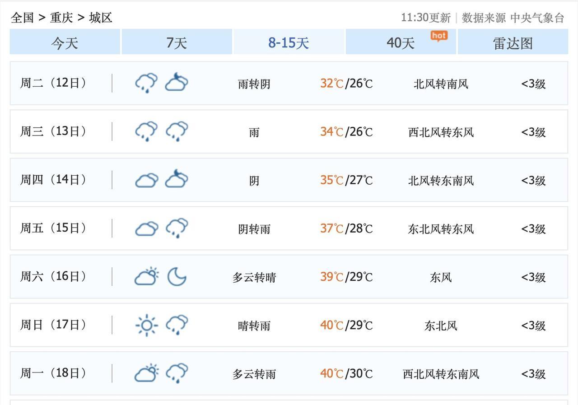Image resolution: width=578 pixels, height=405 pixels.
Task: Select the 周日（17日）forecast row
Action: (289, 325)
